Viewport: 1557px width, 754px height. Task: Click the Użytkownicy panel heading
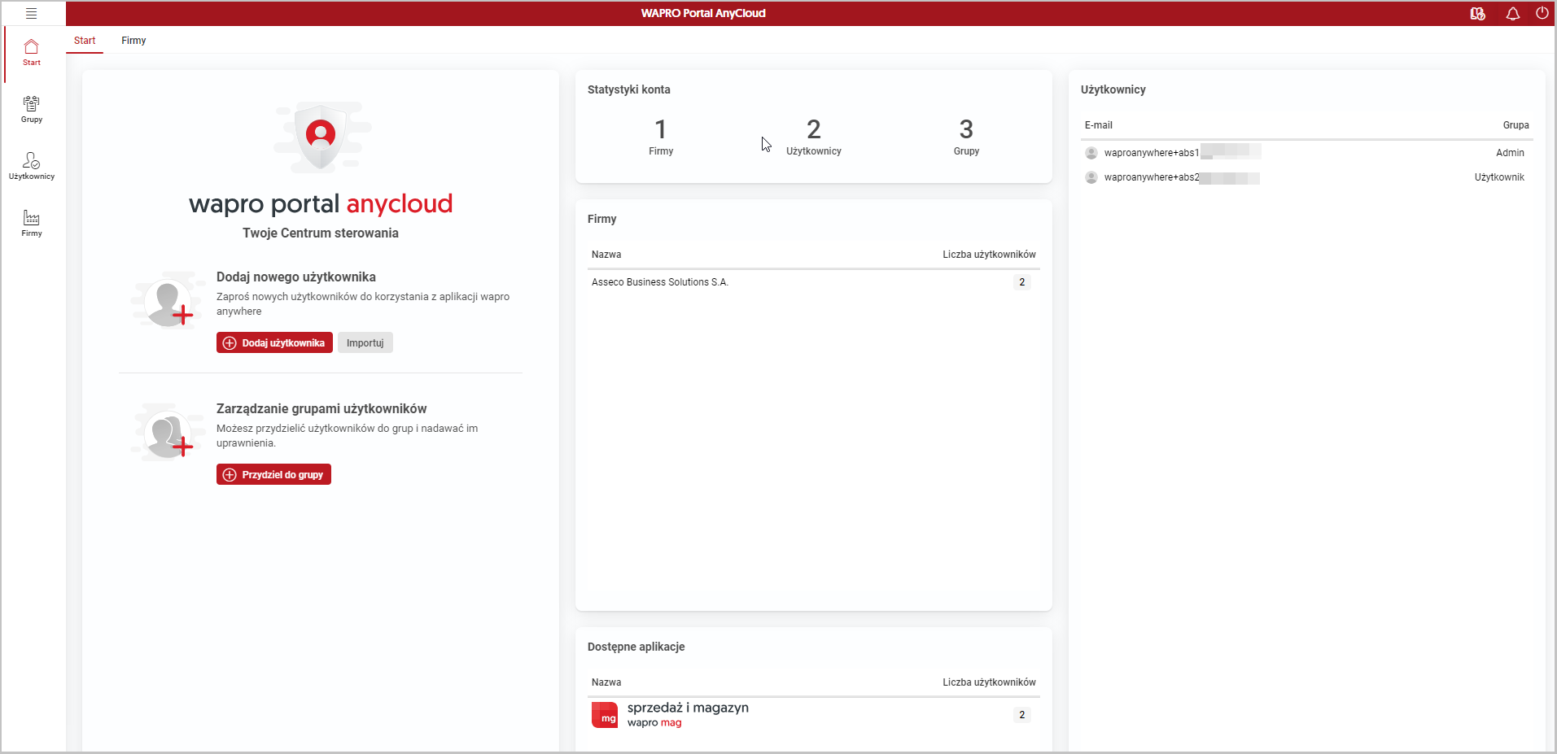click(1113, 89)
